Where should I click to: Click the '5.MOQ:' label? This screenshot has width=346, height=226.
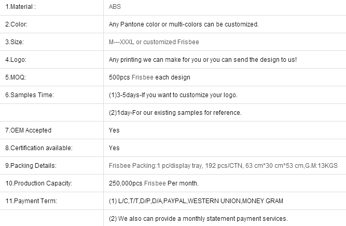click(16, 77)
